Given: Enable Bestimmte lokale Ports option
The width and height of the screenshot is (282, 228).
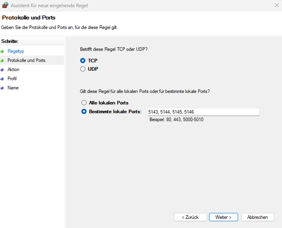Looking at the screenshot, I should (x=84, y=112).
